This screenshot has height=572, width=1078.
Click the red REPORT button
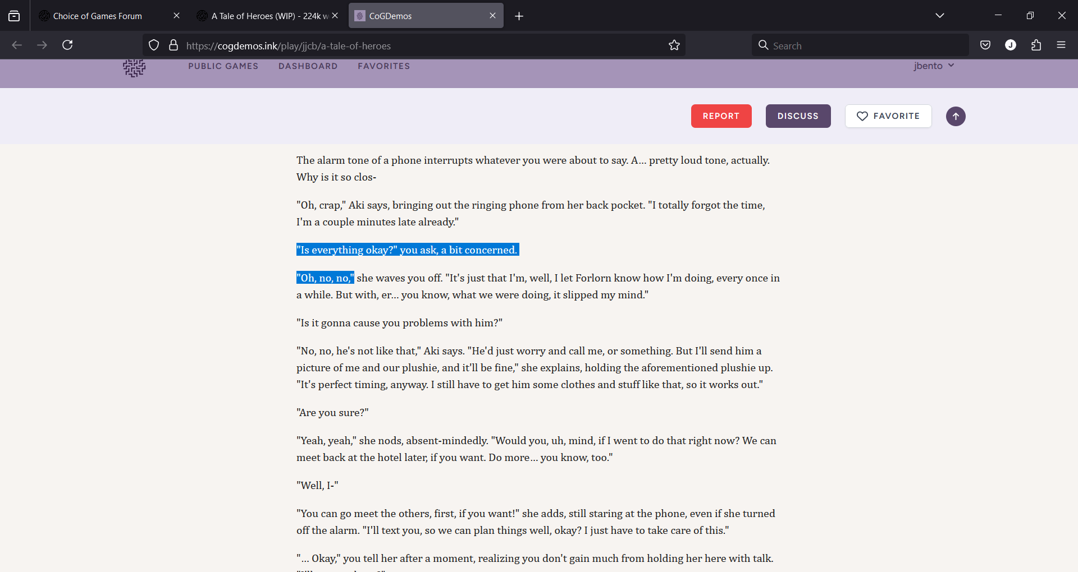click(x=721, y=116)
